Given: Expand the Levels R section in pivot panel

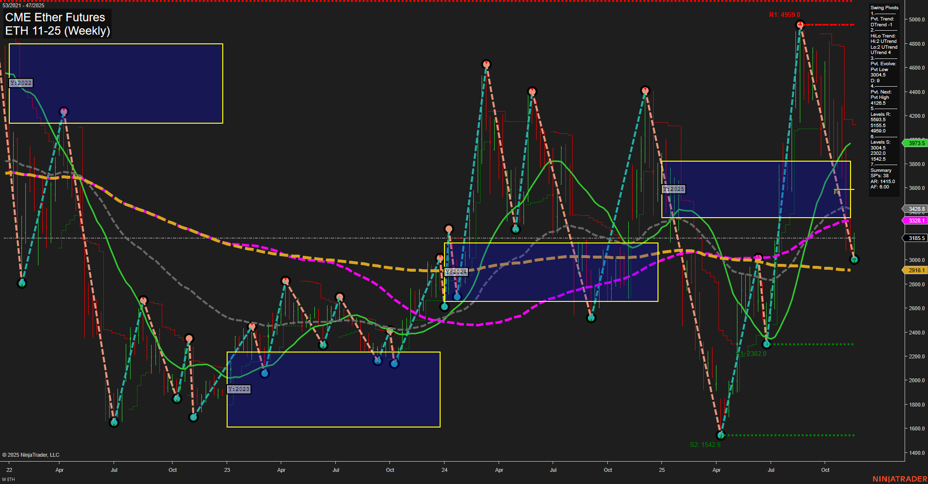Looking at the screenshot, I should (880, 114).
